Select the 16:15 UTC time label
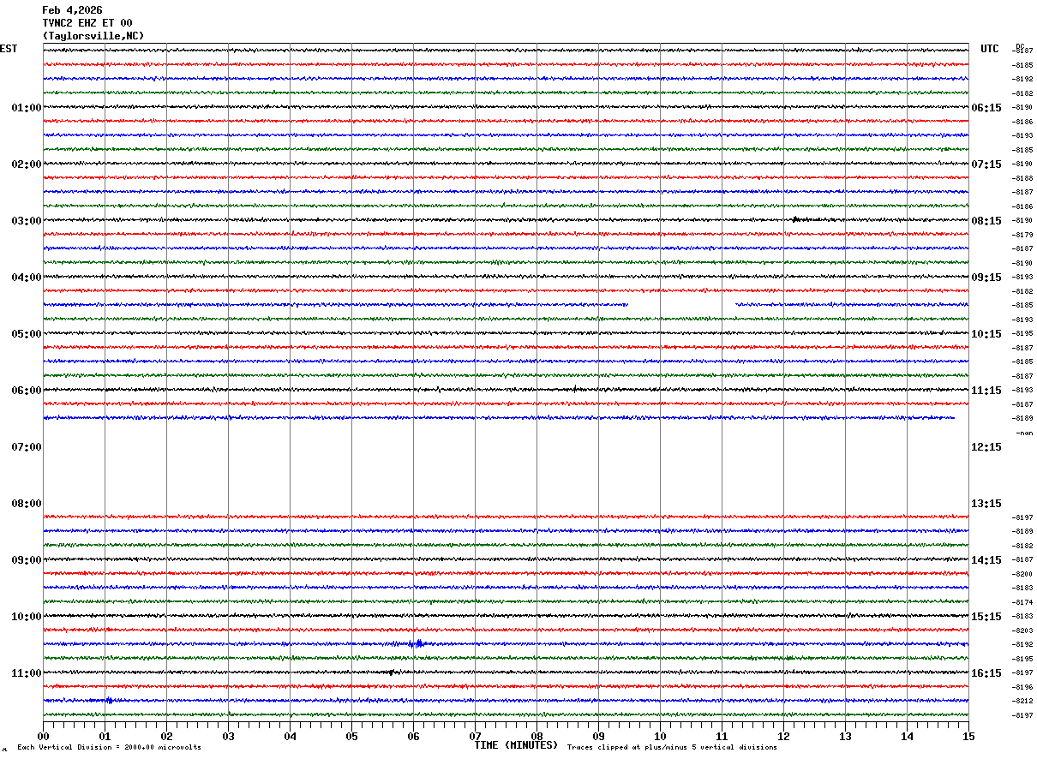Image resolution: width=1037 pixels, height=759 pixels. pos(986,673)
